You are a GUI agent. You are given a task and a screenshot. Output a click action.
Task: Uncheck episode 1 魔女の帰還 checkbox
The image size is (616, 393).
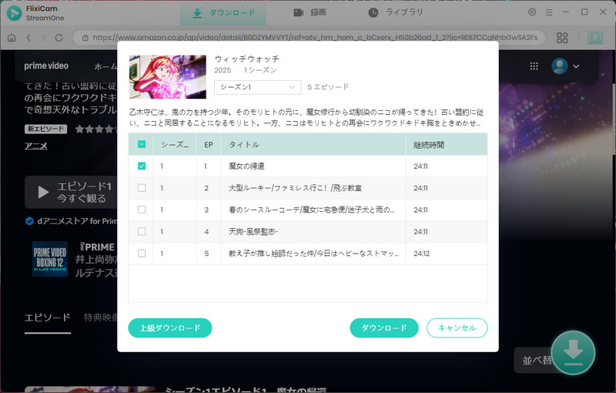point(142,166)
